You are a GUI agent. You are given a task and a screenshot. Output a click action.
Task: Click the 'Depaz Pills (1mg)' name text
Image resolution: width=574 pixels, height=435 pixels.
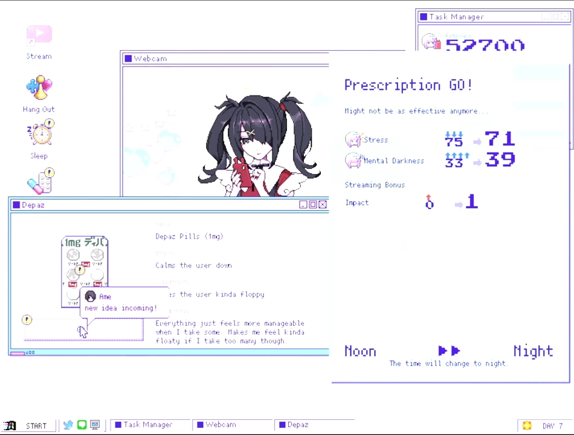click(189, 236)
